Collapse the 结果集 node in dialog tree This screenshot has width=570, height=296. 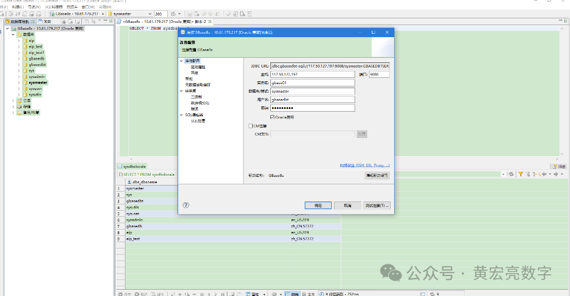pos(182,91)
